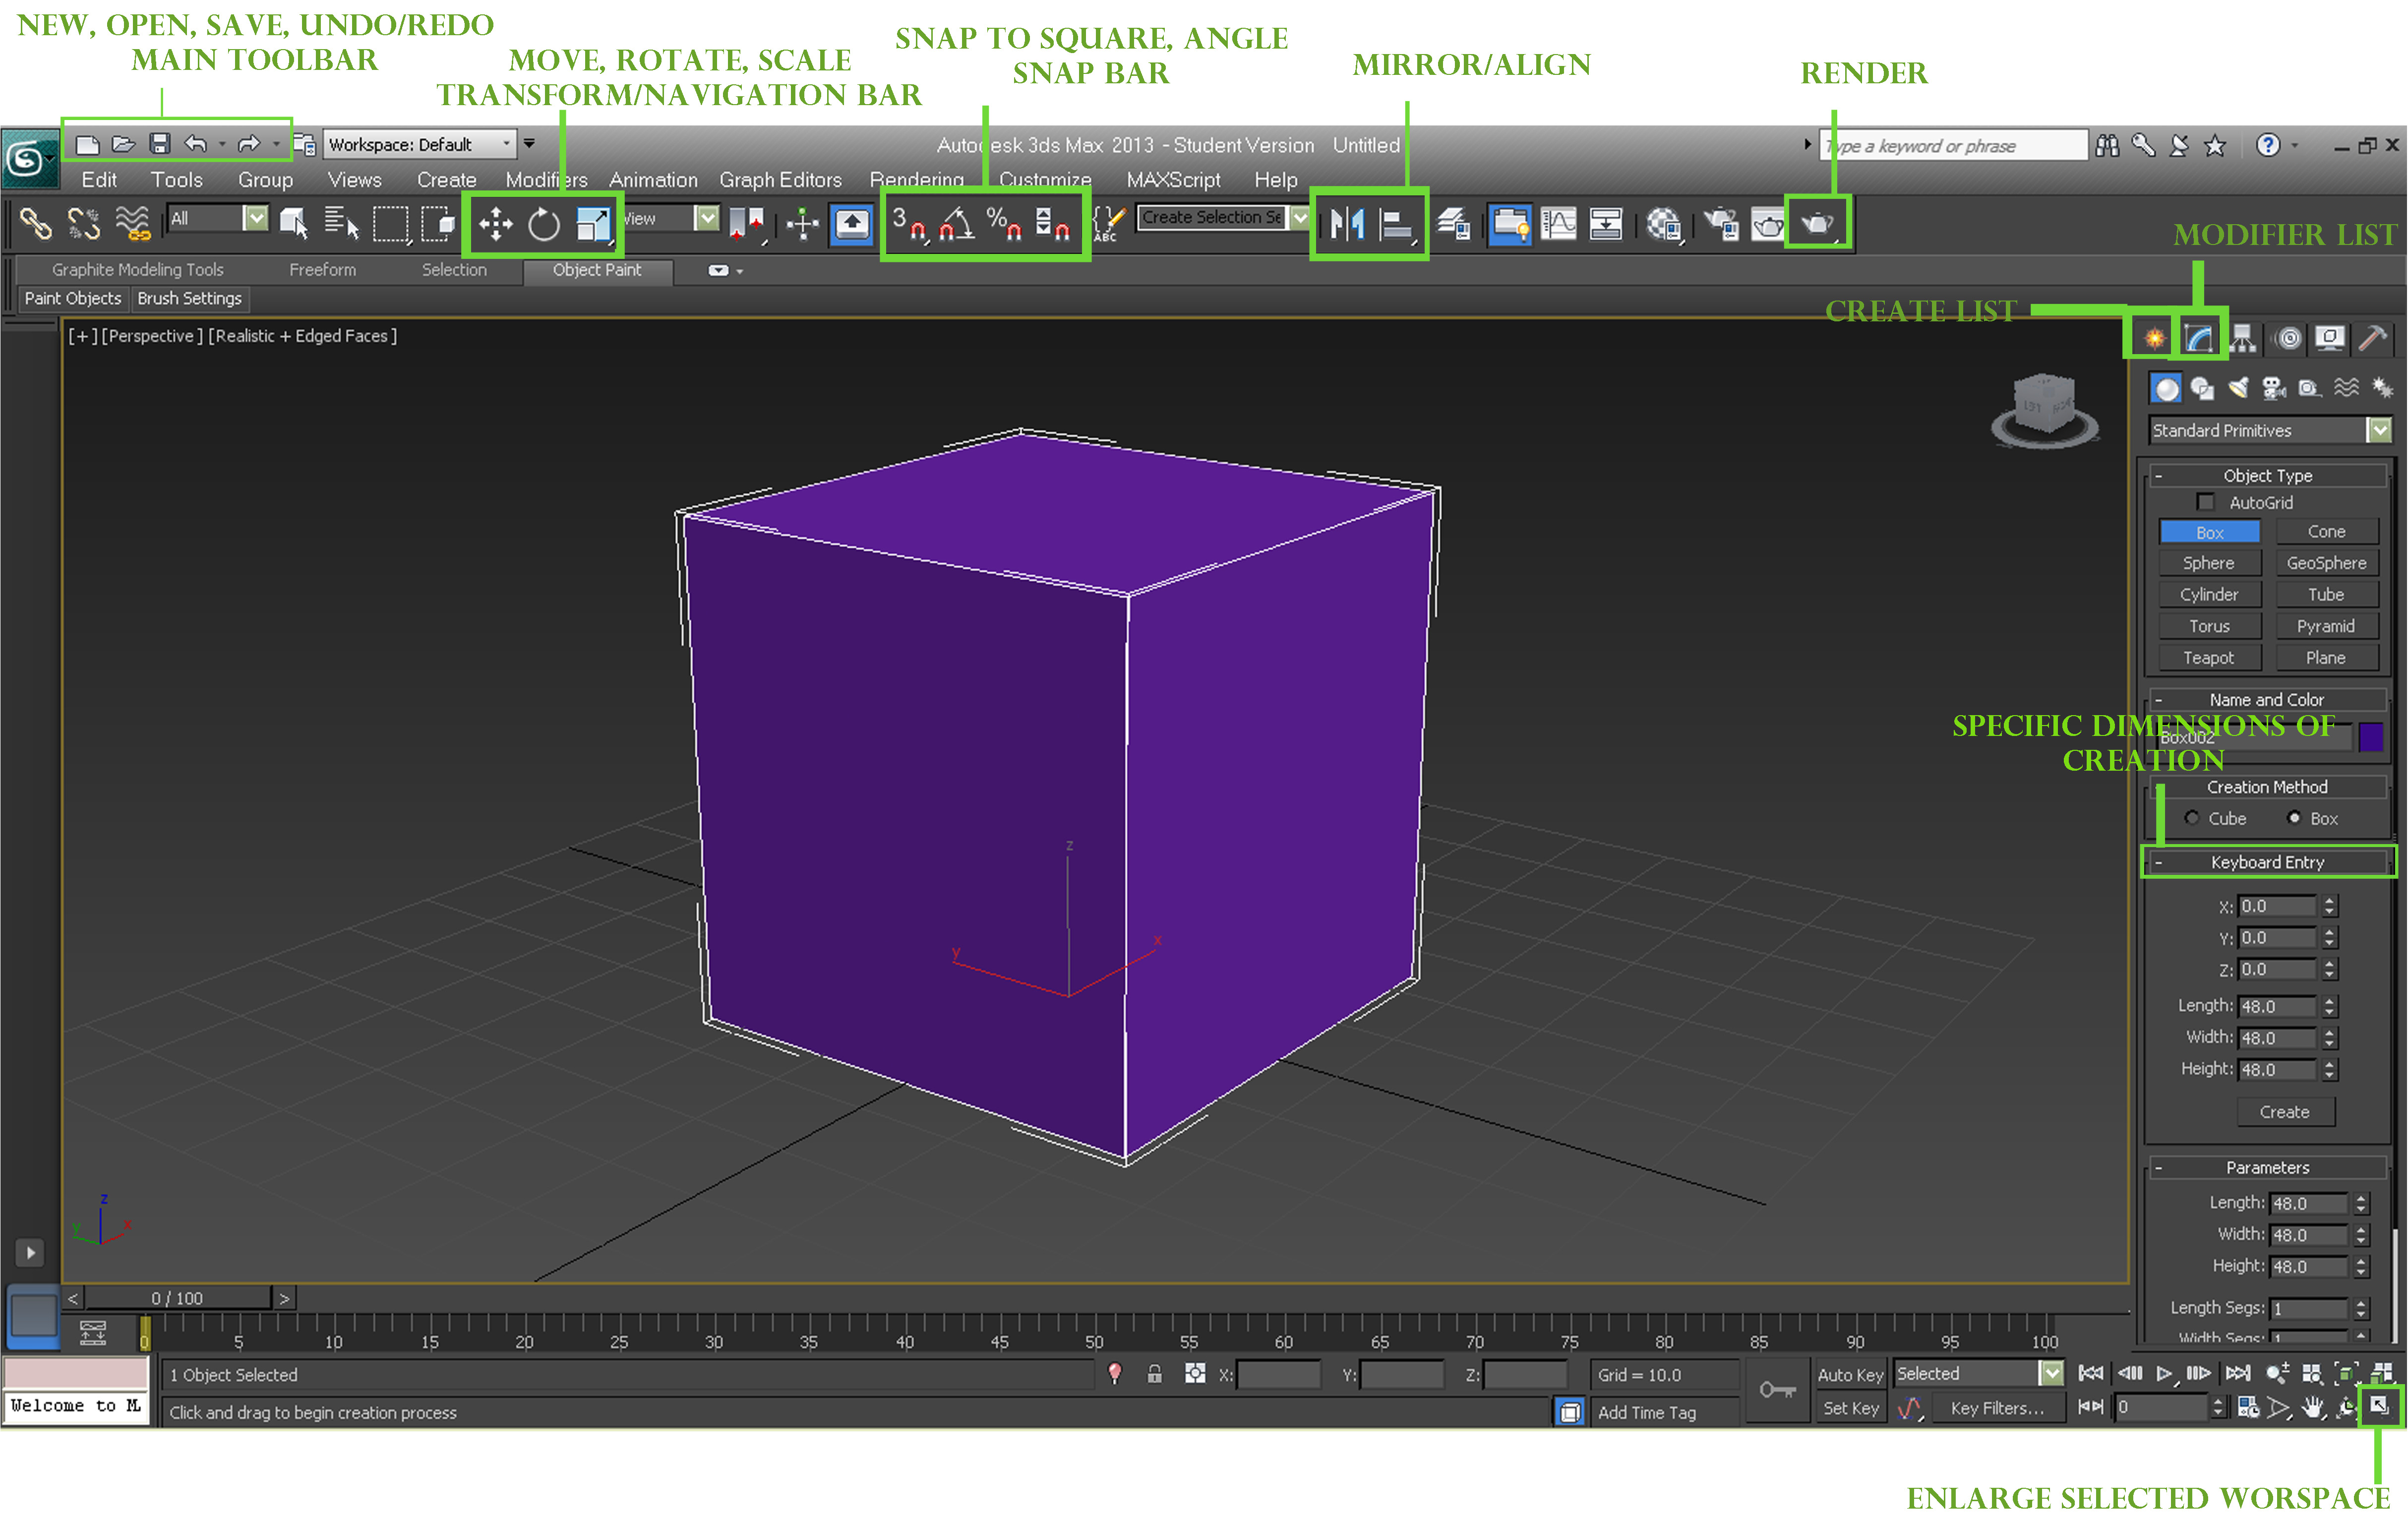The height and width of the screenshot is (1523, 2408).
Task: Open the Align tool
Action: [1392, 224]
